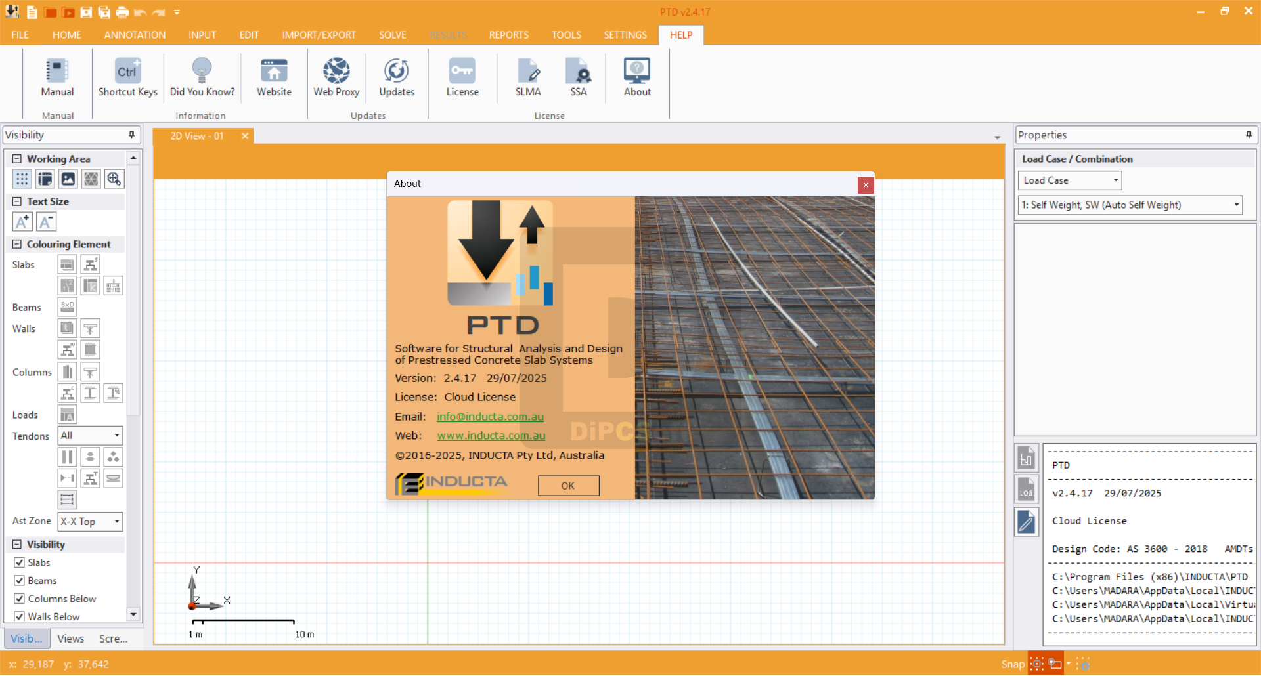Click the Save icon in quick access toolbar
1261x676 pixels.
[86, 12]
